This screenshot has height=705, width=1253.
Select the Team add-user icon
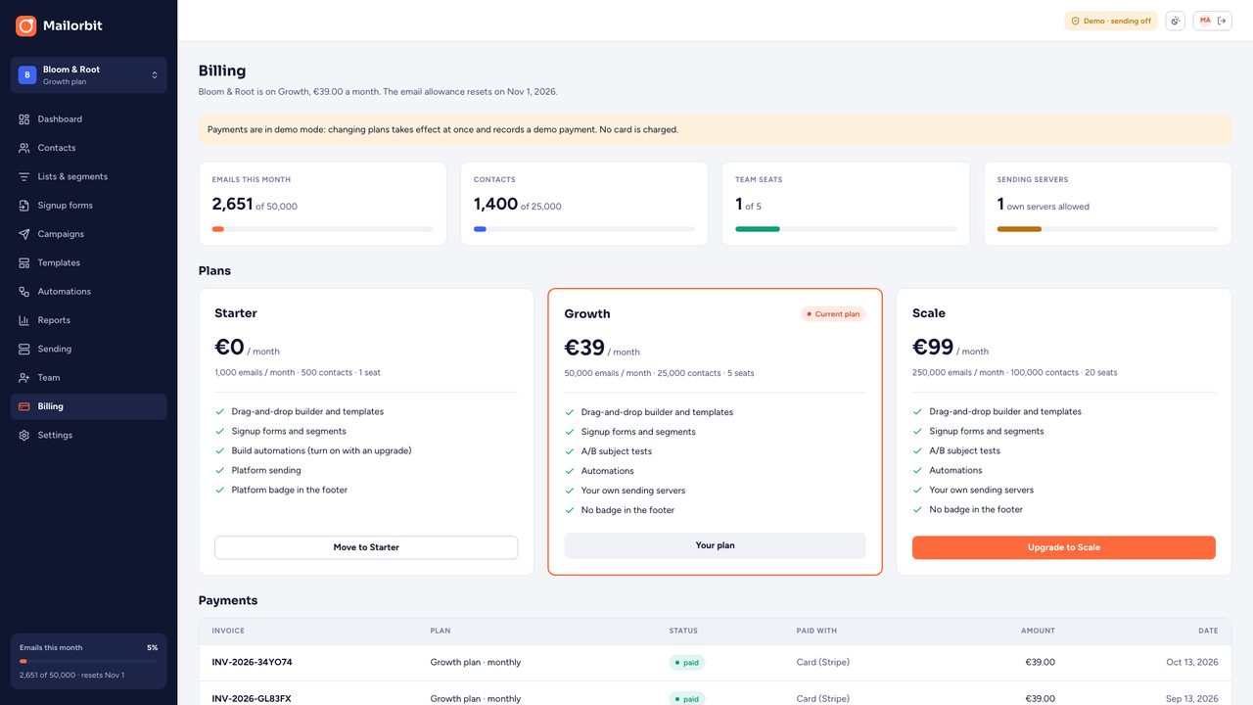[24, 378]
